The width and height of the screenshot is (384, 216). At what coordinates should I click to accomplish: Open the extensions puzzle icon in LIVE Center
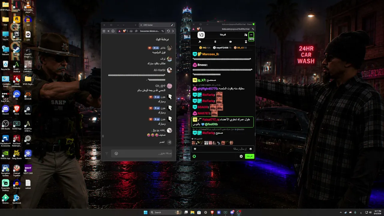pyautogui.click(x=113, y=31)
